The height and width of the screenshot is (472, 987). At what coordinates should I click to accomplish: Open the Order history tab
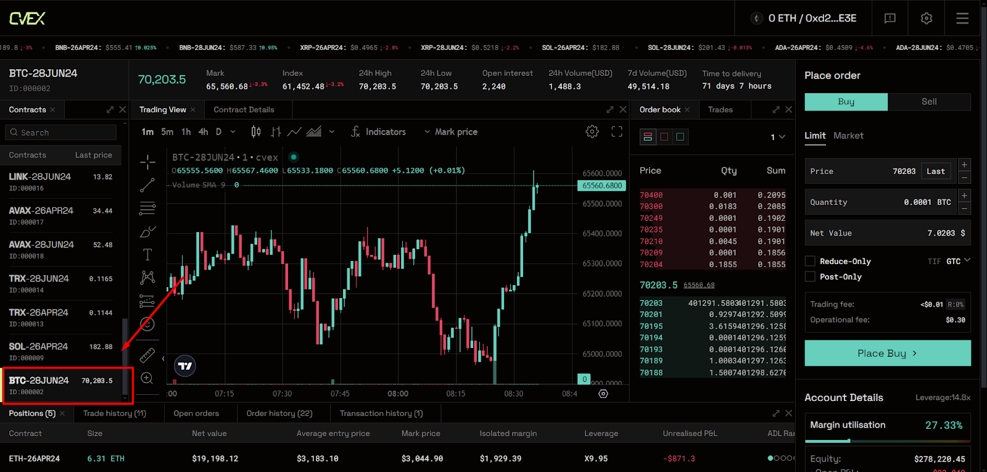click(279, 413)
